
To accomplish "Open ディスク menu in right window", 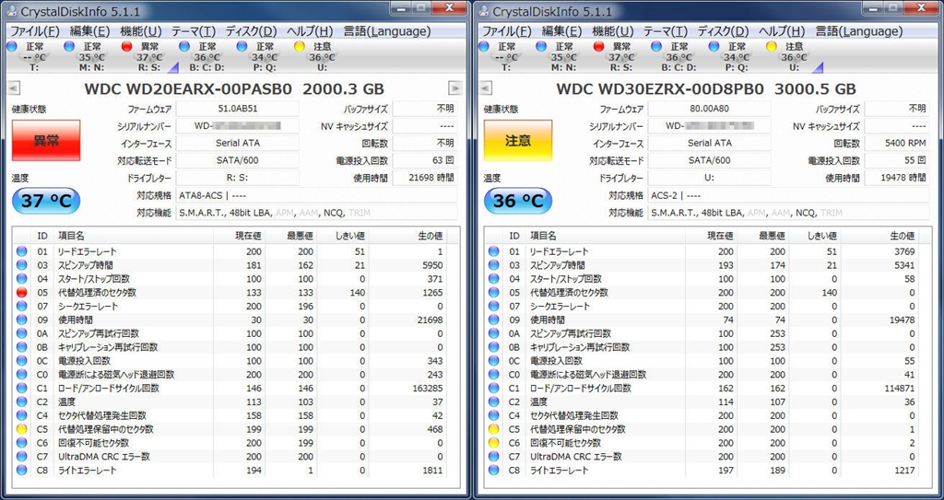I will click(723, 31).
